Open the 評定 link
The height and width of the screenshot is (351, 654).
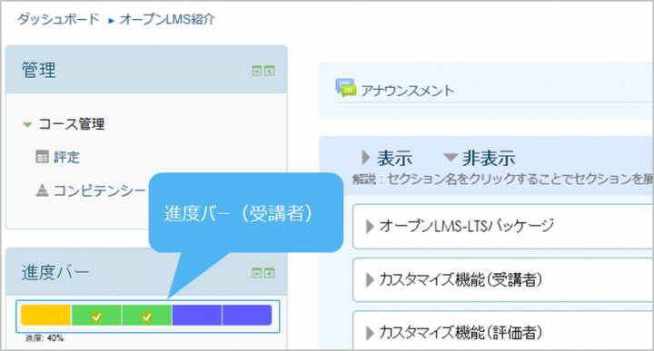click(x=66, y=158)
